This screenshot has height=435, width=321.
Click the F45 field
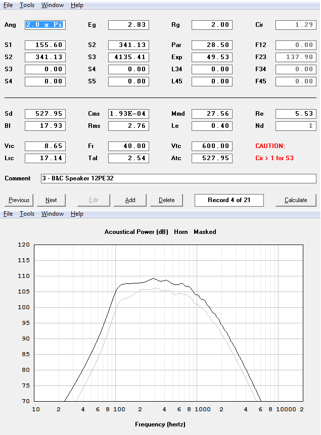click(x=296, y=81)
